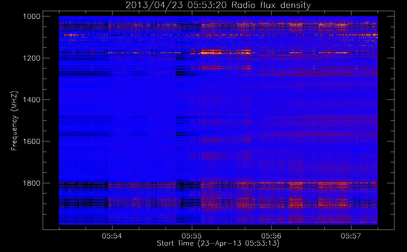Click the 1600 frequency axis label
This screenshot has height=252, width=407.
tap(31, 141)
